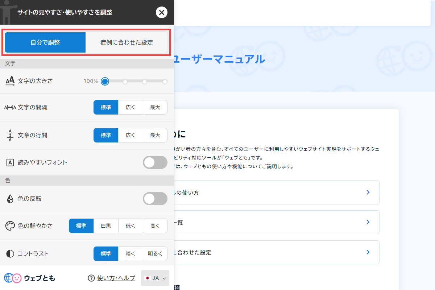Click the text size (AA) icon

tap(10, 81)
